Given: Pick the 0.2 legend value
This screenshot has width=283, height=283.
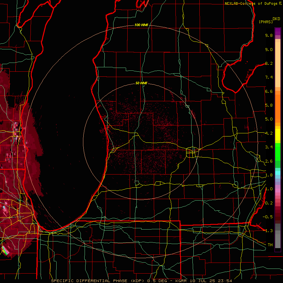Looking at the screenshot, I should 269,203.
